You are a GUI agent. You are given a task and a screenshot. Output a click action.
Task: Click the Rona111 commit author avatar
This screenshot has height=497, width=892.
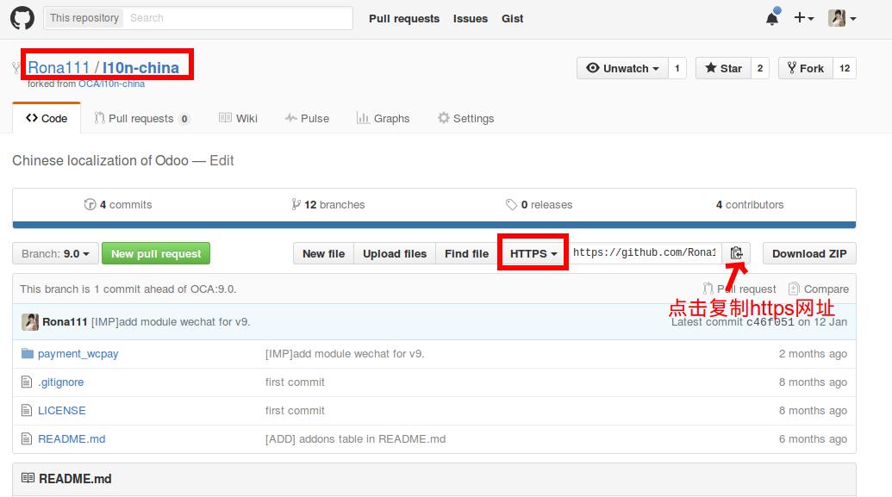point(30,321)
